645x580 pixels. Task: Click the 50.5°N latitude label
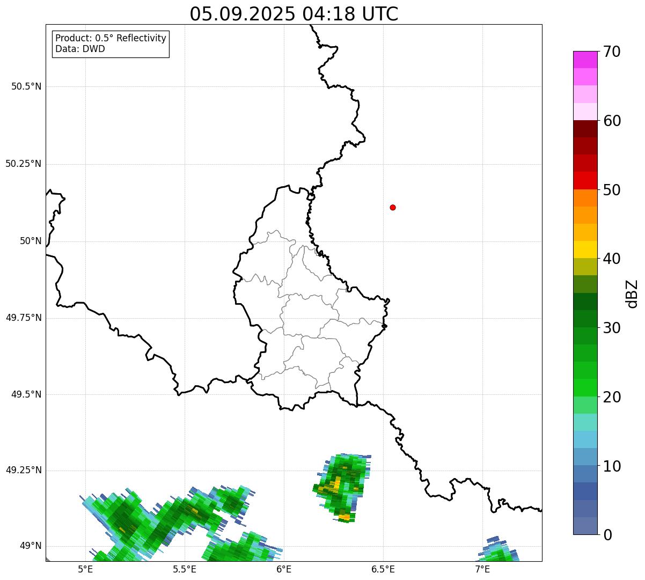[26, 86]
